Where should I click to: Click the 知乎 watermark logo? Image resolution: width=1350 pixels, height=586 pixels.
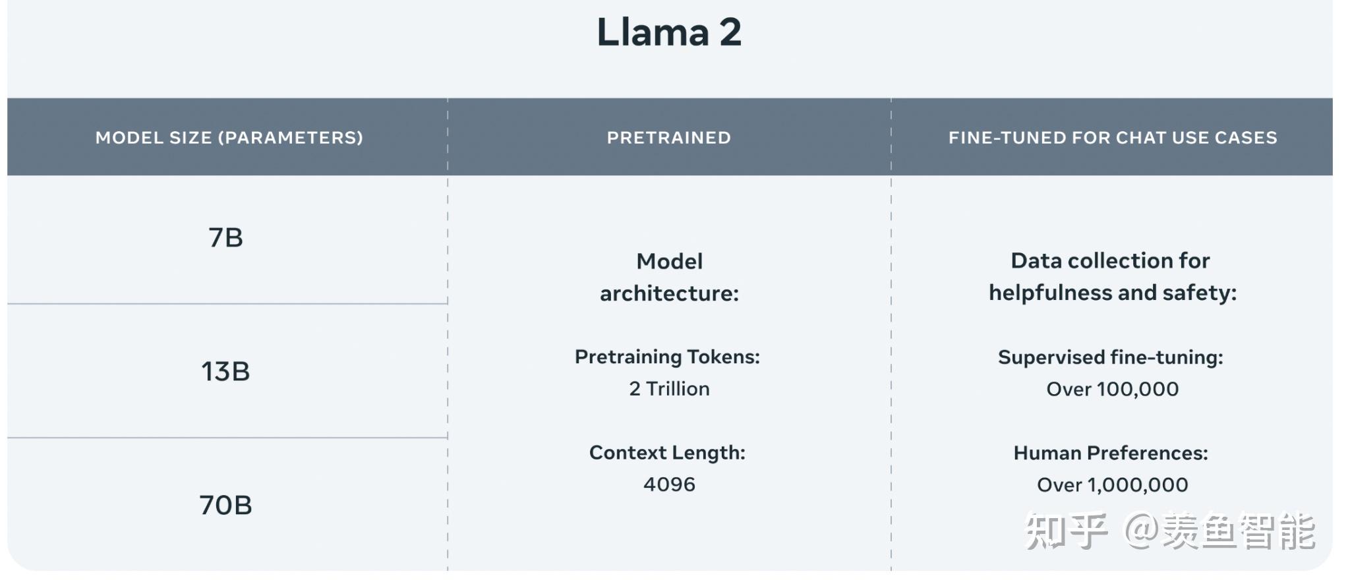click(1066, 531)
